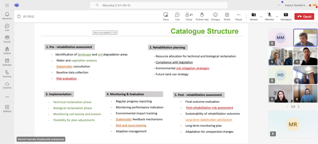The image size is (318, 144).
Task: Open Kalendarz in the sidebar
Action: (7, 62)
